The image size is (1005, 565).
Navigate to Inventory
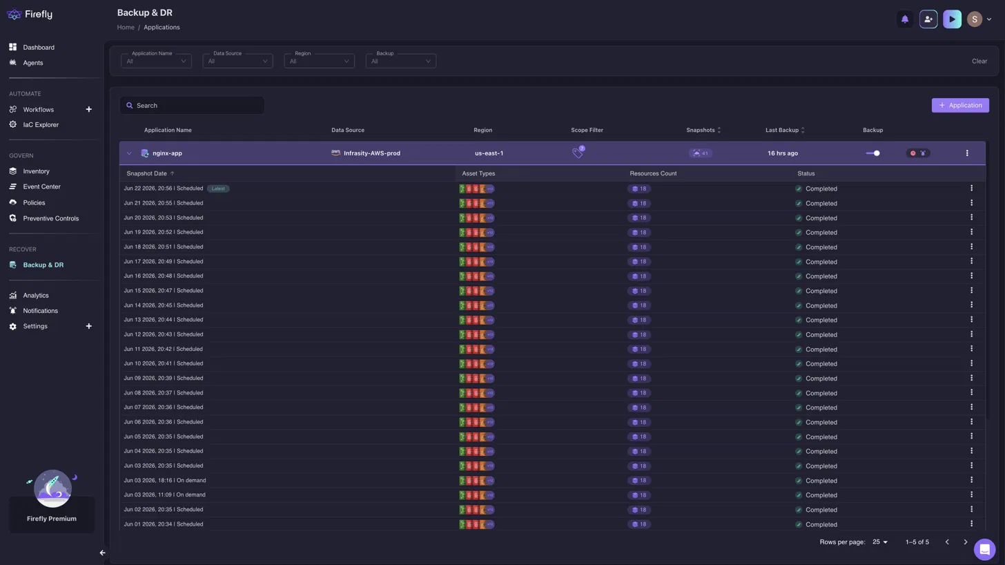(36, 171)
